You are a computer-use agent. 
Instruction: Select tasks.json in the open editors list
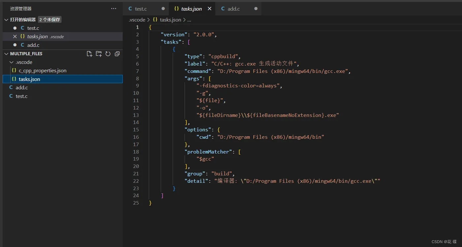click(63, 37)
